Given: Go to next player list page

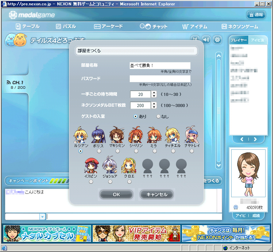Looking at the screenshot, I should (255, 139).
